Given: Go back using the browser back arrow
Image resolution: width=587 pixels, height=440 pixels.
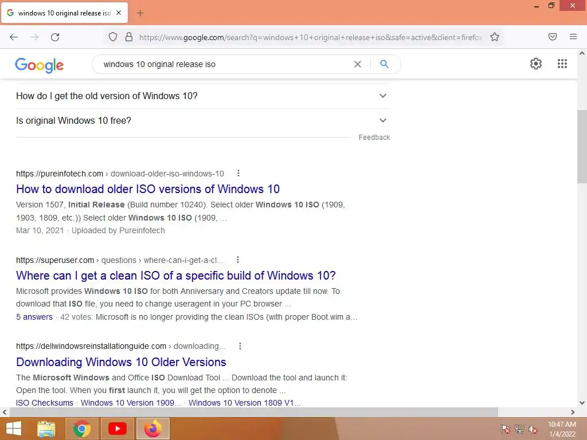Looking at the screenshot, I should pyautogui.click(x=14, y=37).
